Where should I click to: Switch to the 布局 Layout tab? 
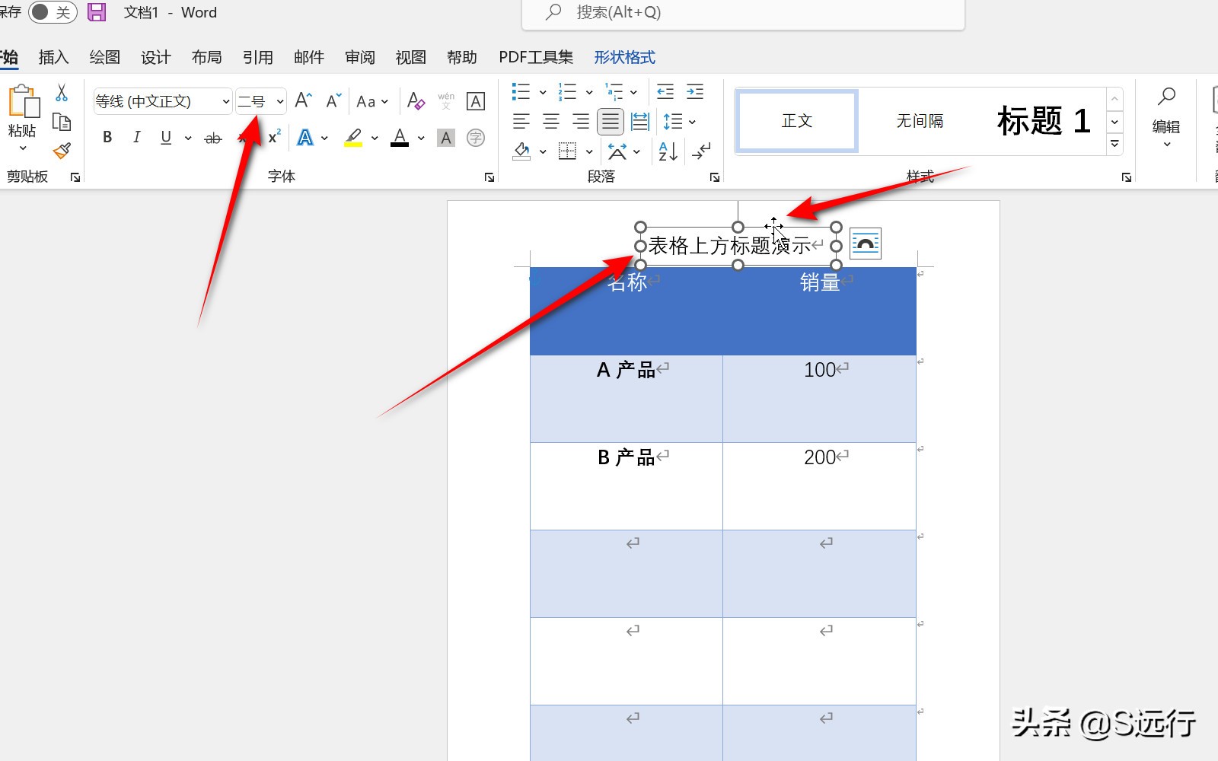[206, 57]
